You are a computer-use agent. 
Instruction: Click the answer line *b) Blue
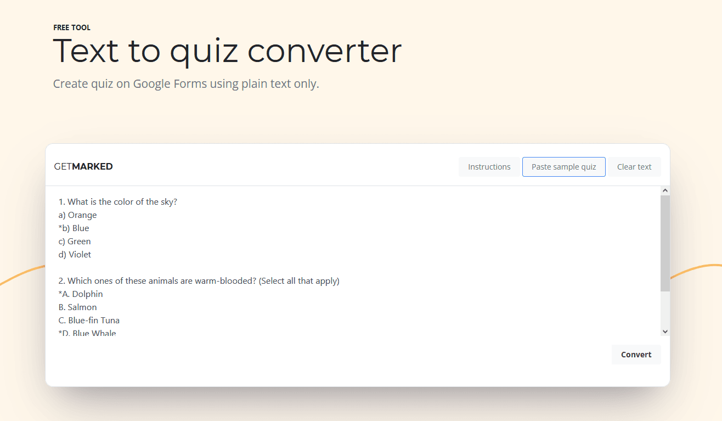(74, 228)
